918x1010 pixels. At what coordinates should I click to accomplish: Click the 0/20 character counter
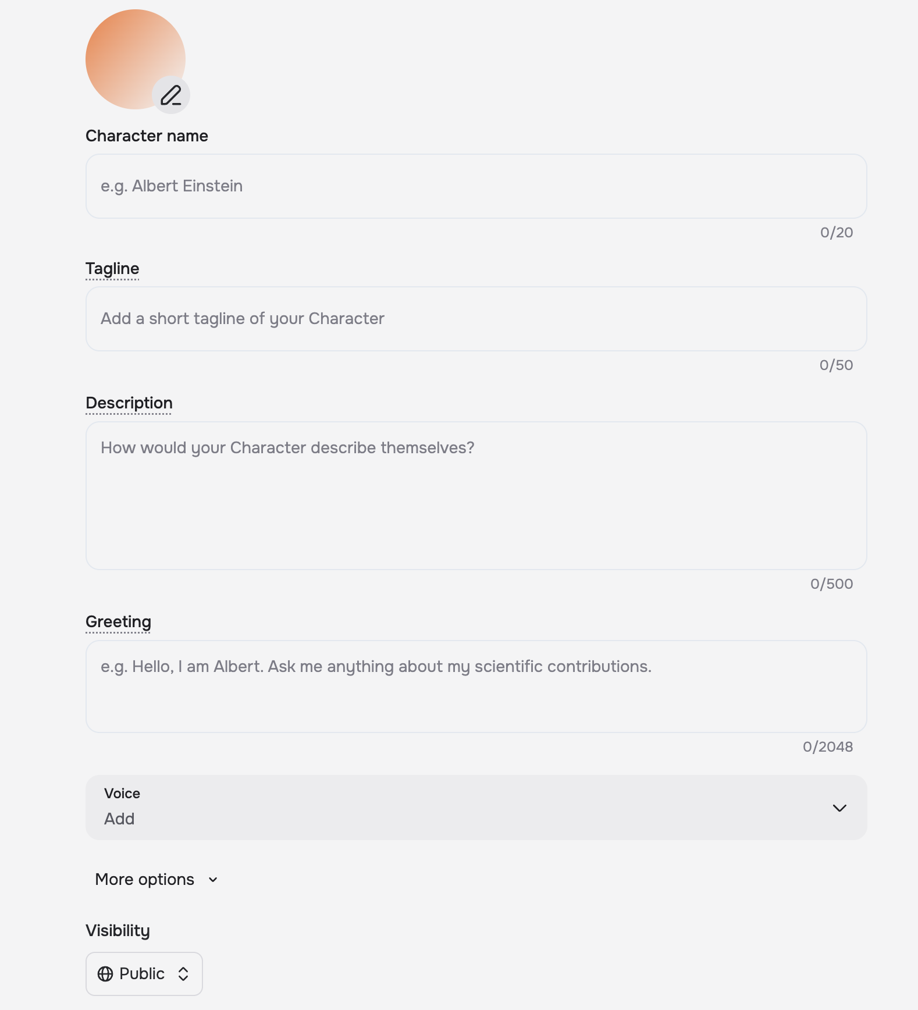(836, 233)
